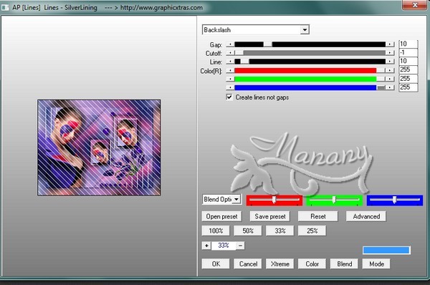
Task: Click the green color slider left arrow
Action: [x=230, y=79]
